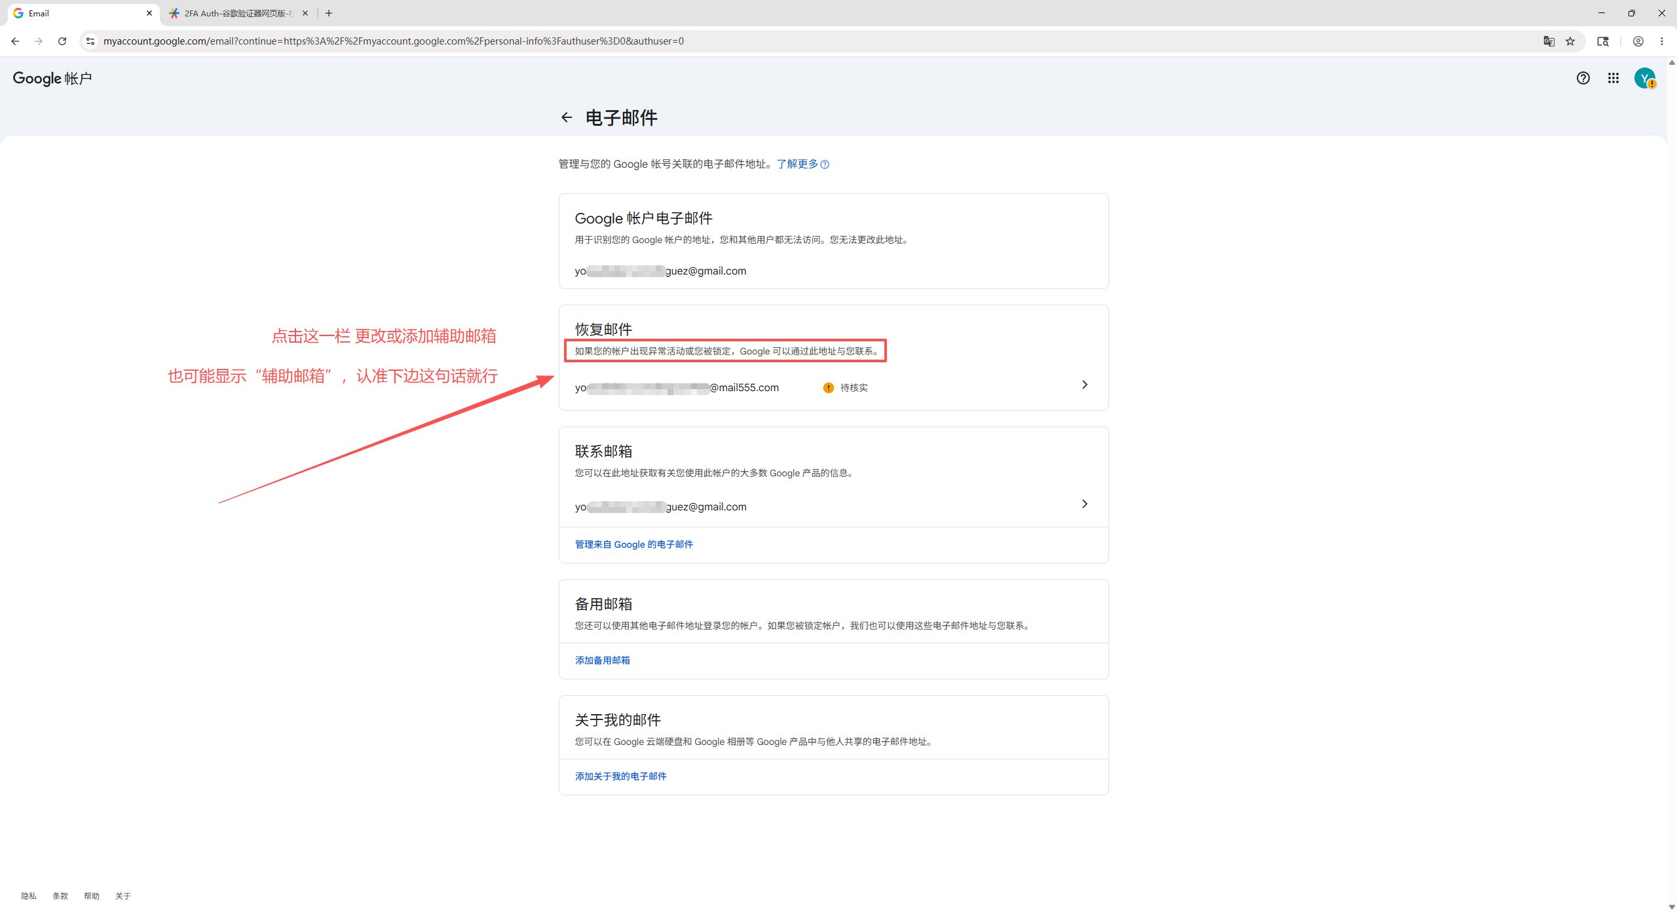Image resolution: width=1677 pixels, height=912 pixels.
Task: Click the page scrollbar down arrow
Action: coord(1672,907)
